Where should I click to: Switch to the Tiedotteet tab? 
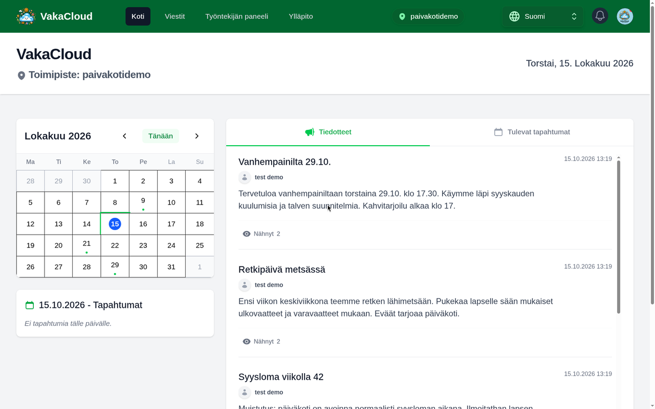[x=328, y=132]
